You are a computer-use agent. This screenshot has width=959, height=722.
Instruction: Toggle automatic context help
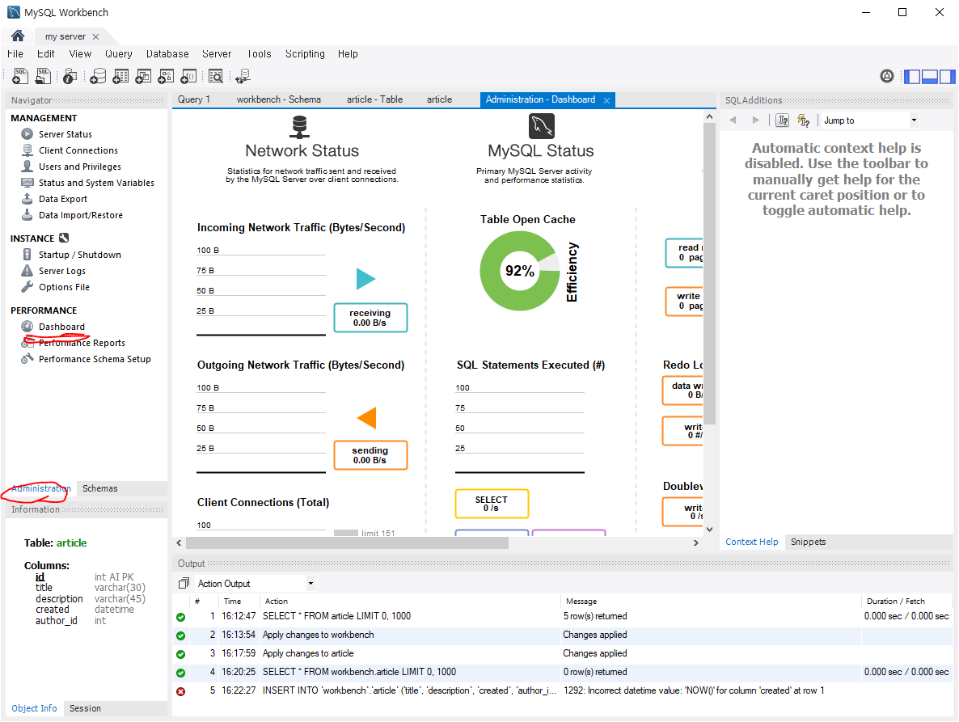click(804, 120)
